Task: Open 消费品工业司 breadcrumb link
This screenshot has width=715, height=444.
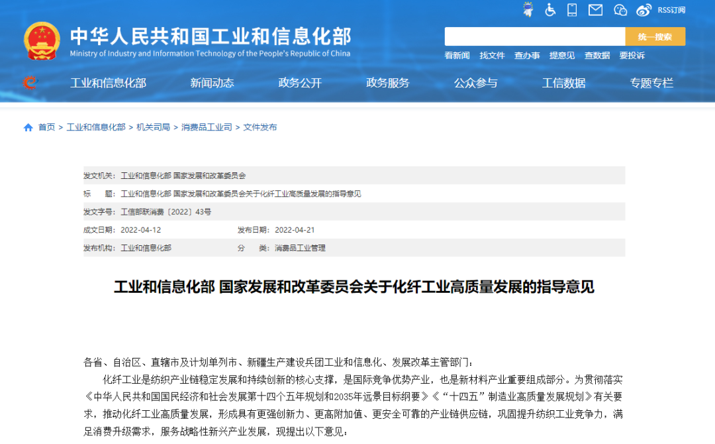Action: click(x=207, y=127)
